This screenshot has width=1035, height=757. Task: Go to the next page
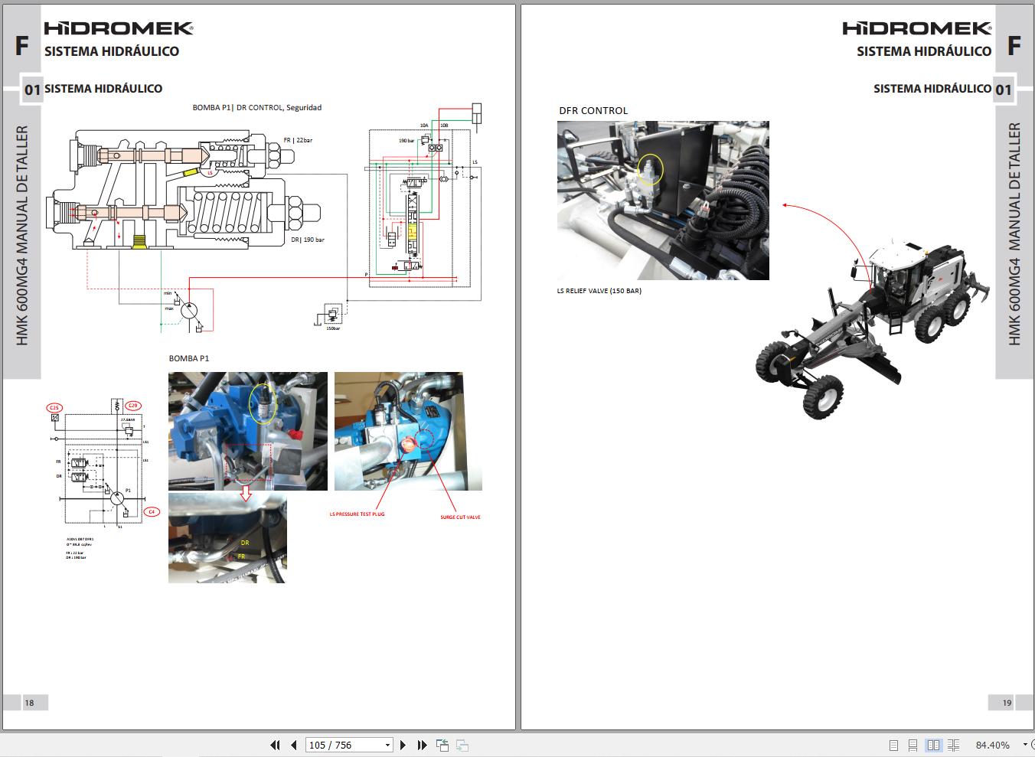tap(403, 745)
